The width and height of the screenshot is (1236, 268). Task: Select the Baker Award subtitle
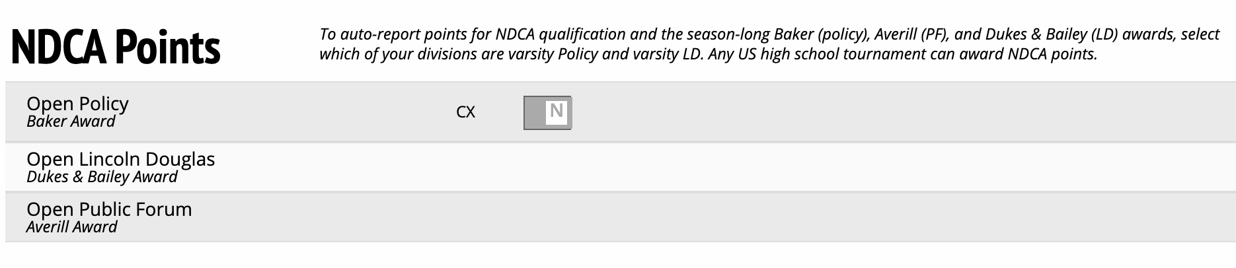click(71, 121)
